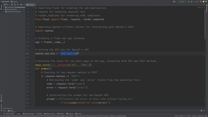This screenshot has width=208, height=117.
Task: Open the main.py editor tab
Action: (30, 5)
